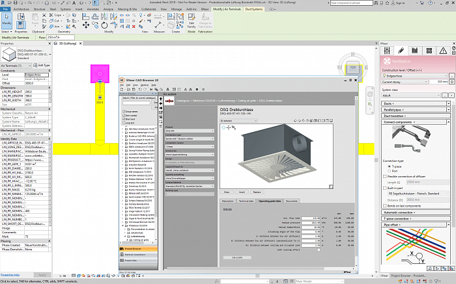Screen dimensions: 456x284
Task: Enable the Built-in part checkbox
Action: (385, 188)
